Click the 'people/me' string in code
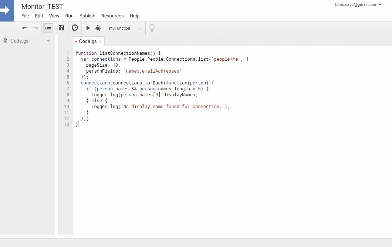 point(226,59)
